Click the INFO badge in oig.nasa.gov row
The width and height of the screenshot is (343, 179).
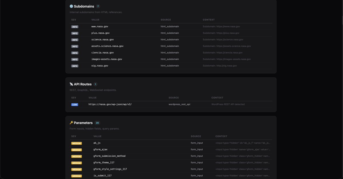pos(75,66)
